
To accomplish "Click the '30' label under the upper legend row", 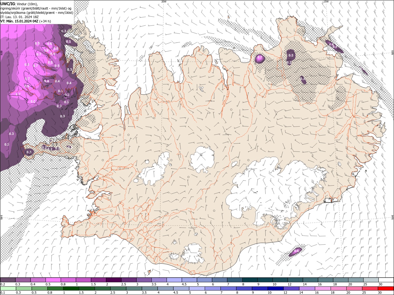I will (x=380, y=284).
